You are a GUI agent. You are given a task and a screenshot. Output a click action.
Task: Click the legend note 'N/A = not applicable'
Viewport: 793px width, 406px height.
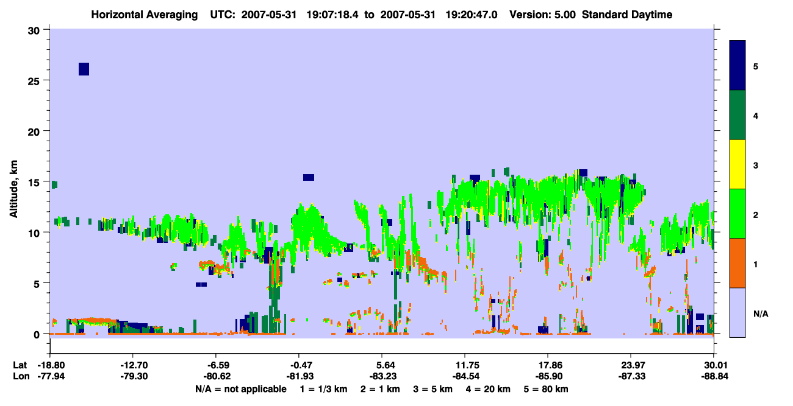click(x=240, y=389)
